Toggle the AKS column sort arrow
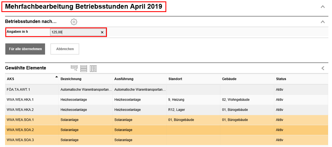332x147 pixels. [x=56, y=77]
